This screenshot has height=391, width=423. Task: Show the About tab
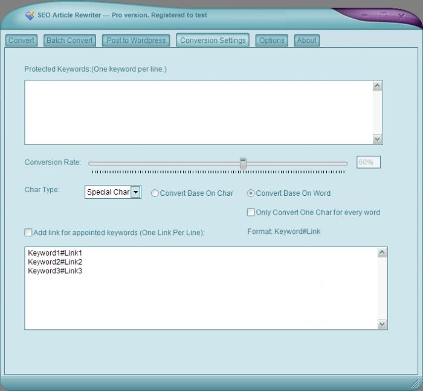coord(307,40)
